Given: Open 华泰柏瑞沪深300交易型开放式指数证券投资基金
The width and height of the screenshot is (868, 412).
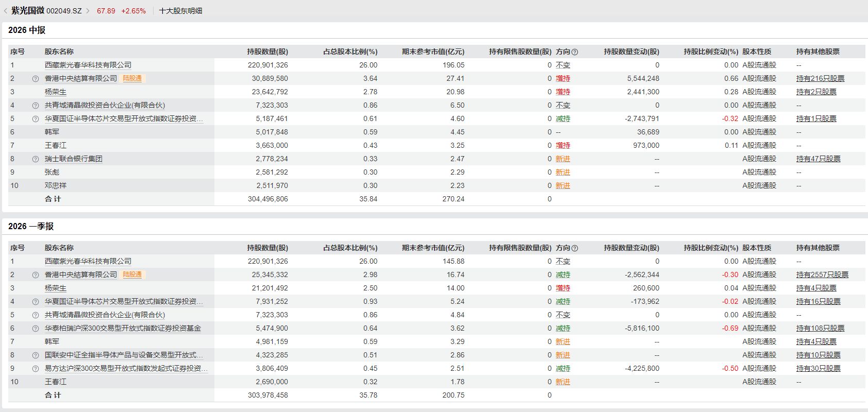Looking at the screenshot, I should click(x=123, y=328).
